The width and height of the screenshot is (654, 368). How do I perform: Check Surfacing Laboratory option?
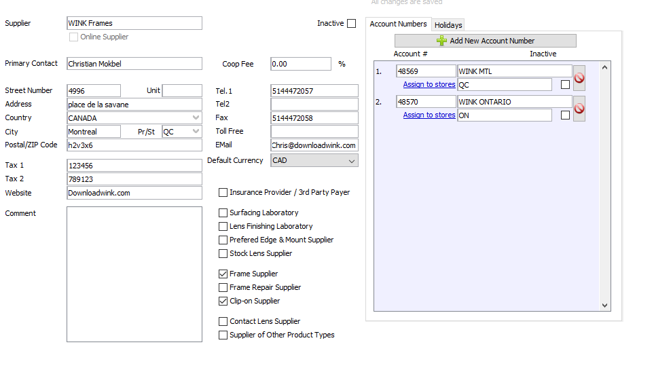[223, 213]
